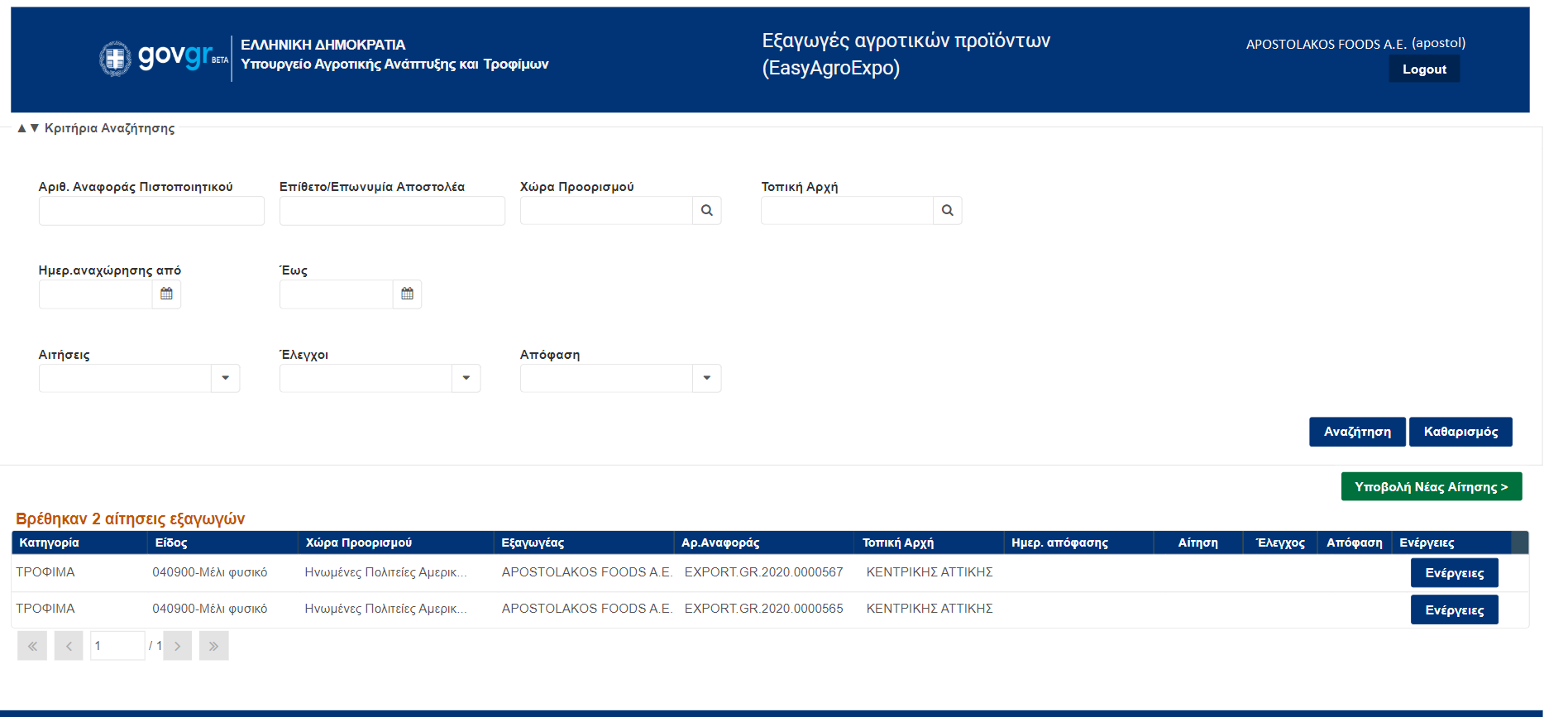Click Μέλι φυσικό in the 0000565 row

[210, 609]
